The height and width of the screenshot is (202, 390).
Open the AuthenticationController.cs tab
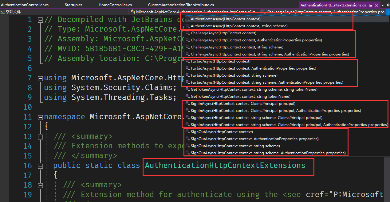[x=25, y=5]
